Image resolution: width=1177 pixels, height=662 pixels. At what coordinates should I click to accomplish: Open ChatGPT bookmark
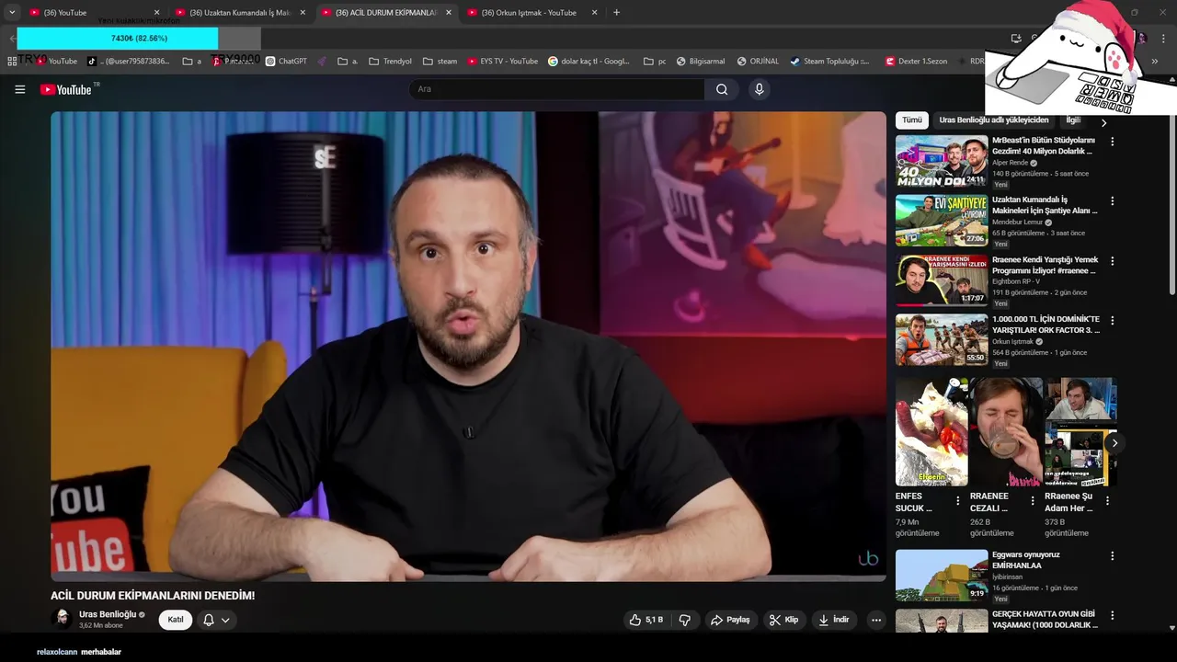[x=287, y=62]
